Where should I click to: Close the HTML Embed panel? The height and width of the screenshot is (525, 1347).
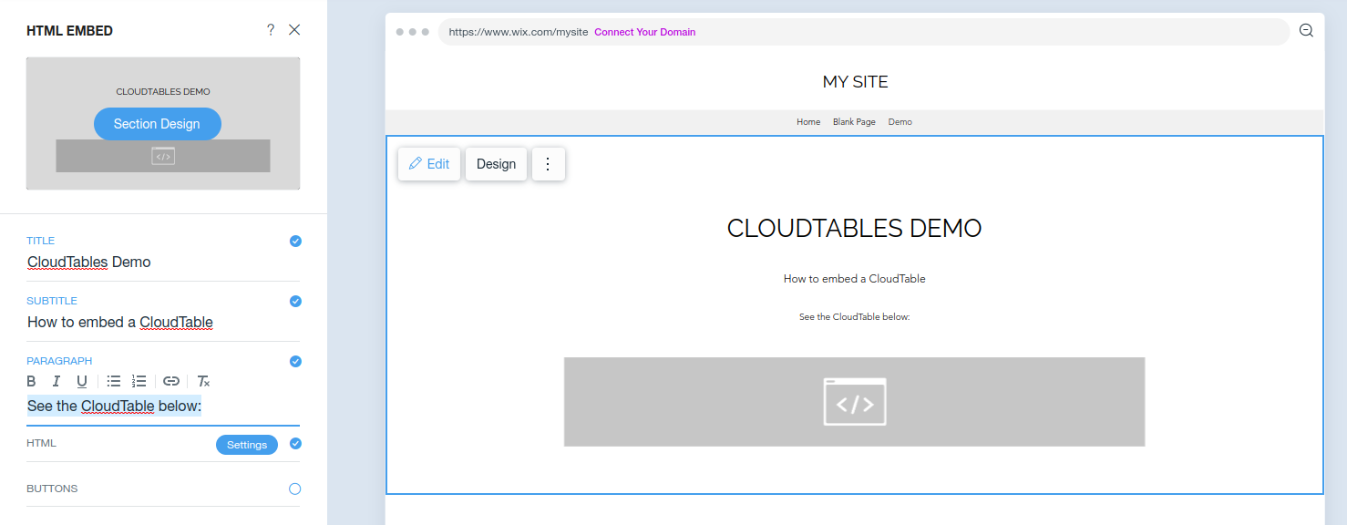tap(294, 30)
